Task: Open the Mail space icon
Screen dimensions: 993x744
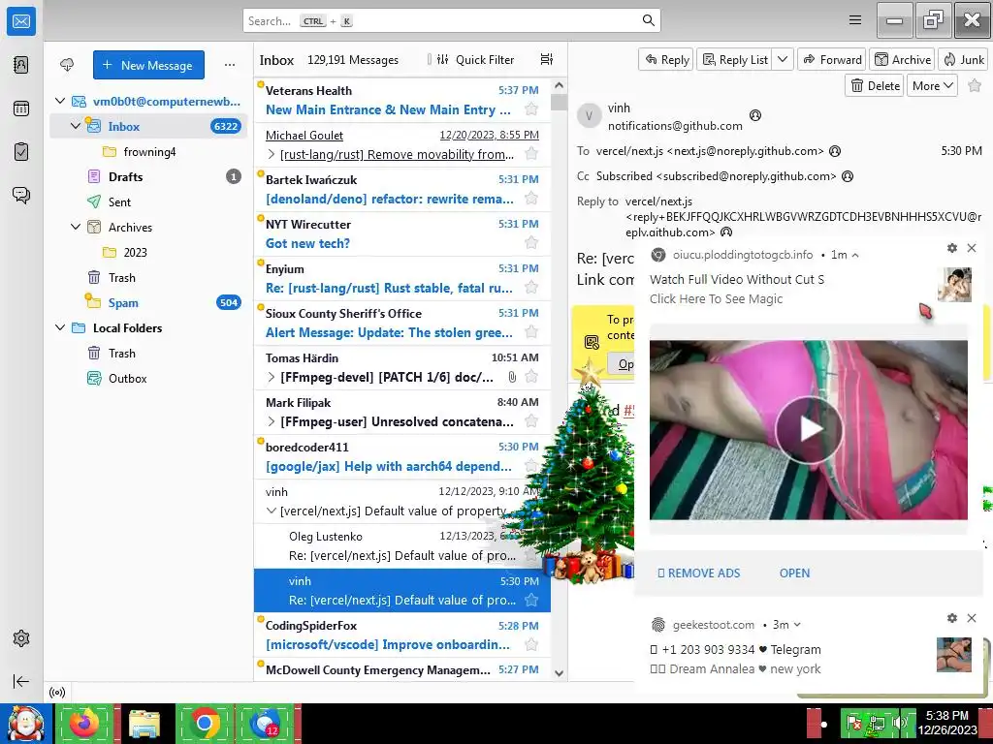Action: pos(21,21)
